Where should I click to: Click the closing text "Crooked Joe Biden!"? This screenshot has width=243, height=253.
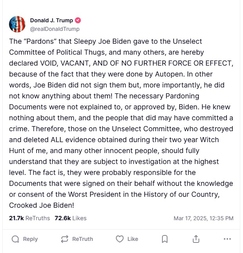coord(42,205)
